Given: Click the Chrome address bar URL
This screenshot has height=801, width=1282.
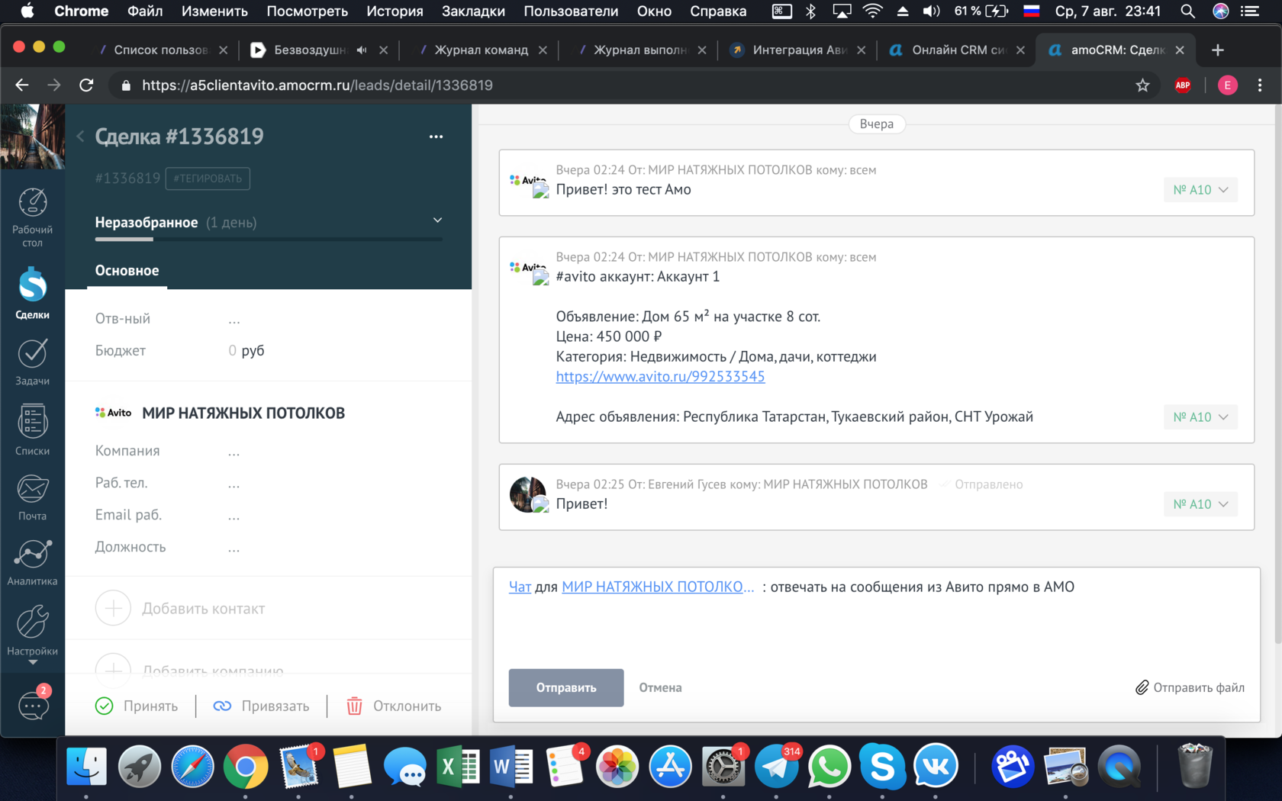Looking at the screenshot, I should [x=317, y=85].
